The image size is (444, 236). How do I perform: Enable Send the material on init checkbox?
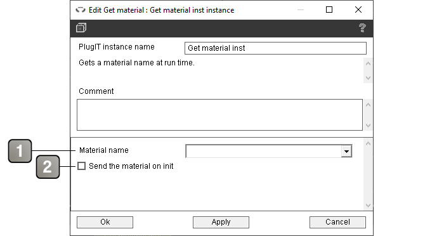tap(82, 166)
